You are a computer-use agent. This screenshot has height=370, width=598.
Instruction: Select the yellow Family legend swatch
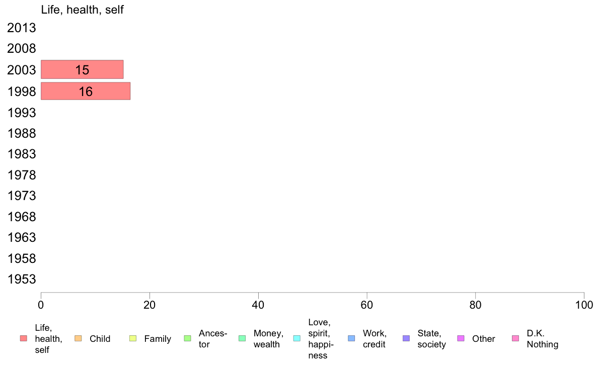click(133, 338)
